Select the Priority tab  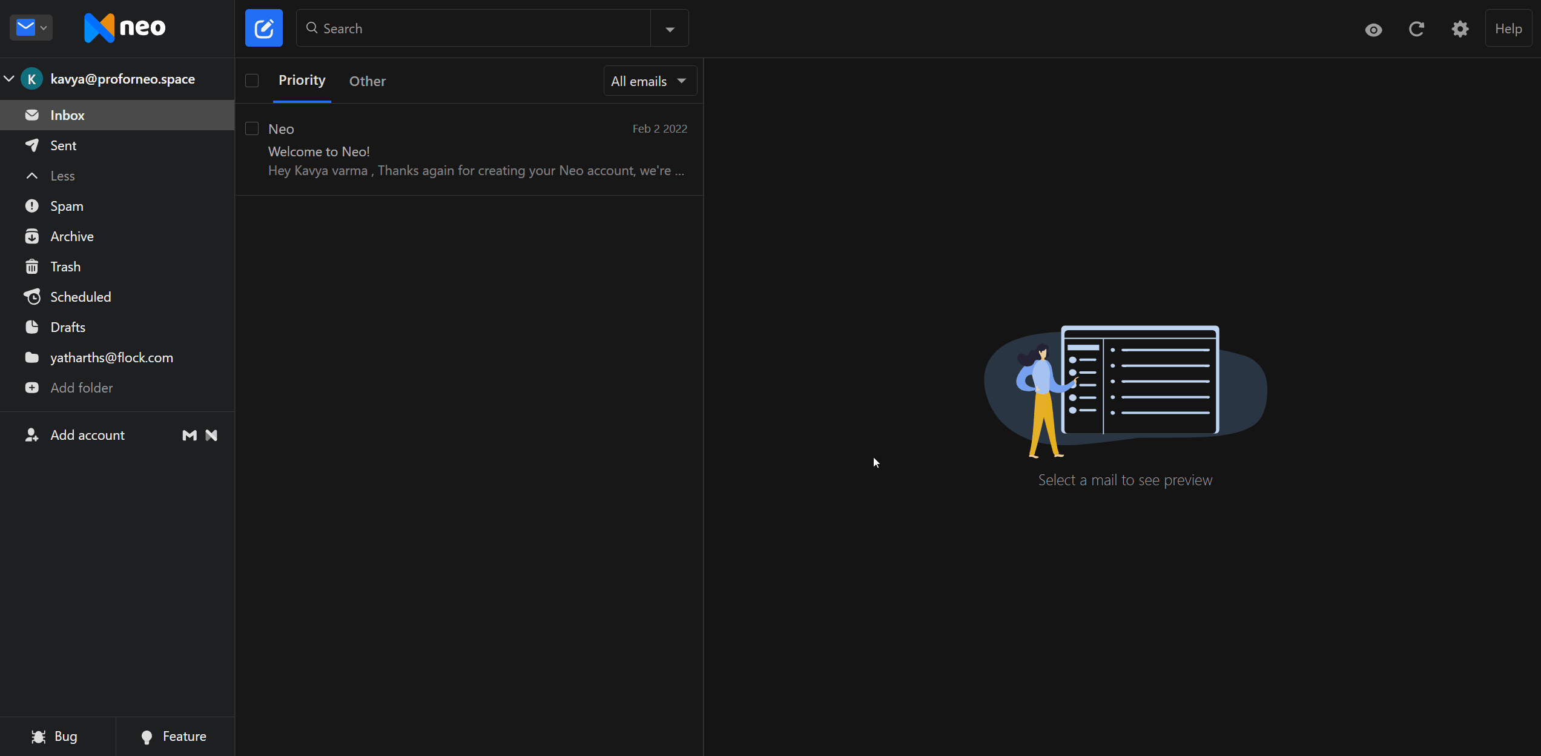[302, 80]
